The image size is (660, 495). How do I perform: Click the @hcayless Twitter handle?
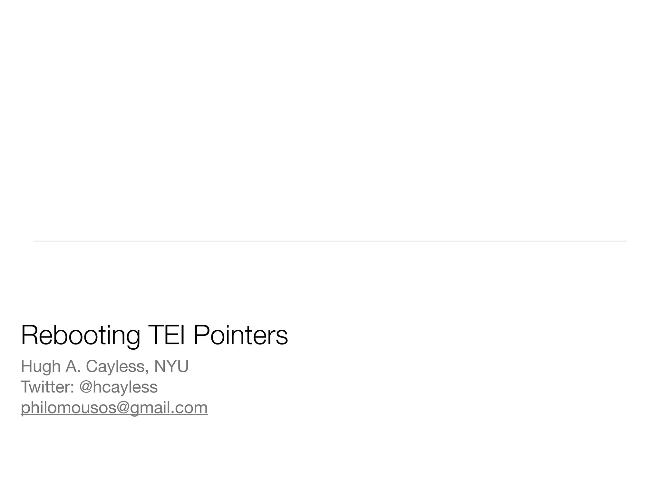118,387
